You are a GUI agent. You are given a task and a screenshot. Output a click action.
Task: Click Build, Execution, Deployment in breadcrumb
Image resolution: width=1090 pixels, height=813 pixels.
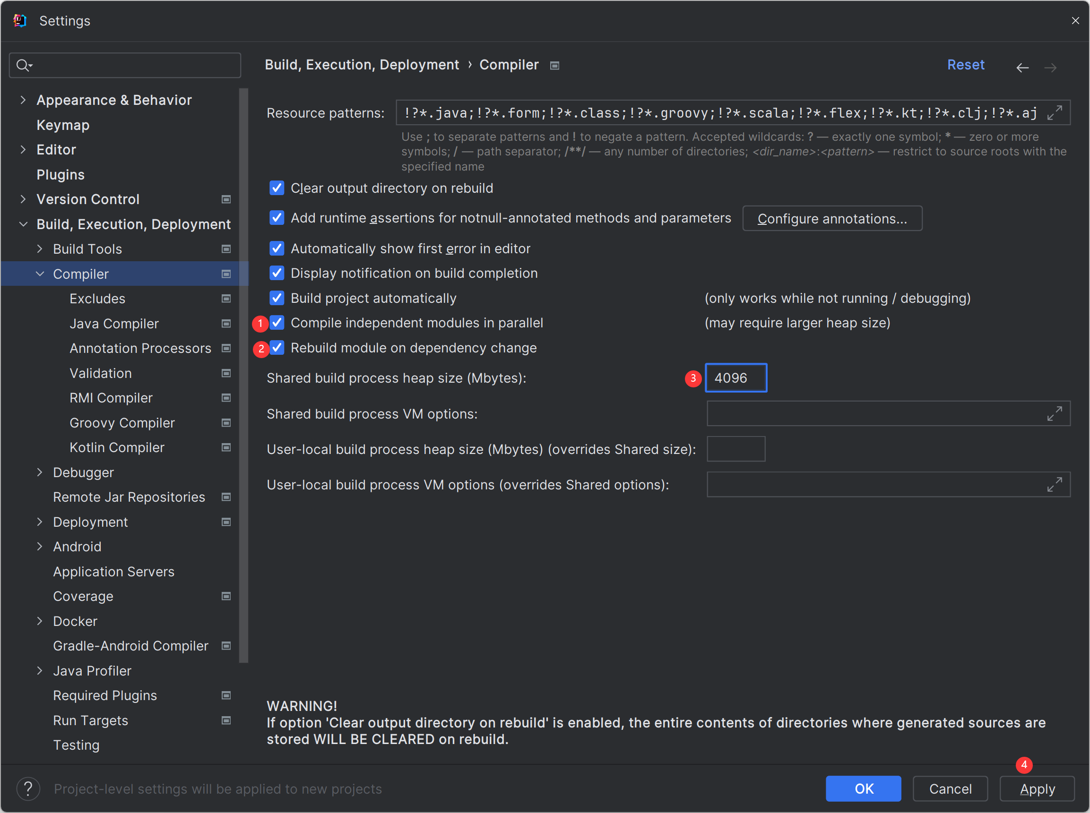pos(362,65)
